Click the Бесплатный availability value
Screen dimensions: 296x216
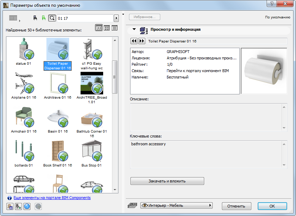click(178, 77)
